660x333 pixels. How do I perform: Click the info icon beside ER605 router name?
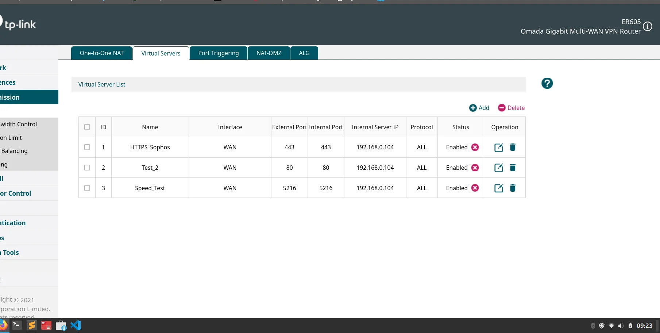tap(648, 26)
